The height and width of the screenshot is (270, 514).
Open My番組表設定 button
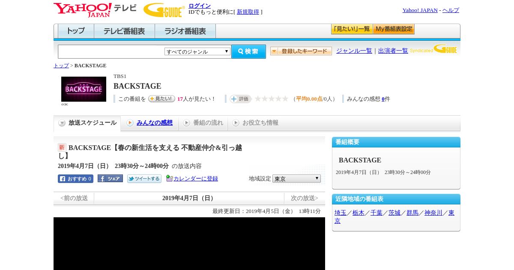pos(394,29)
